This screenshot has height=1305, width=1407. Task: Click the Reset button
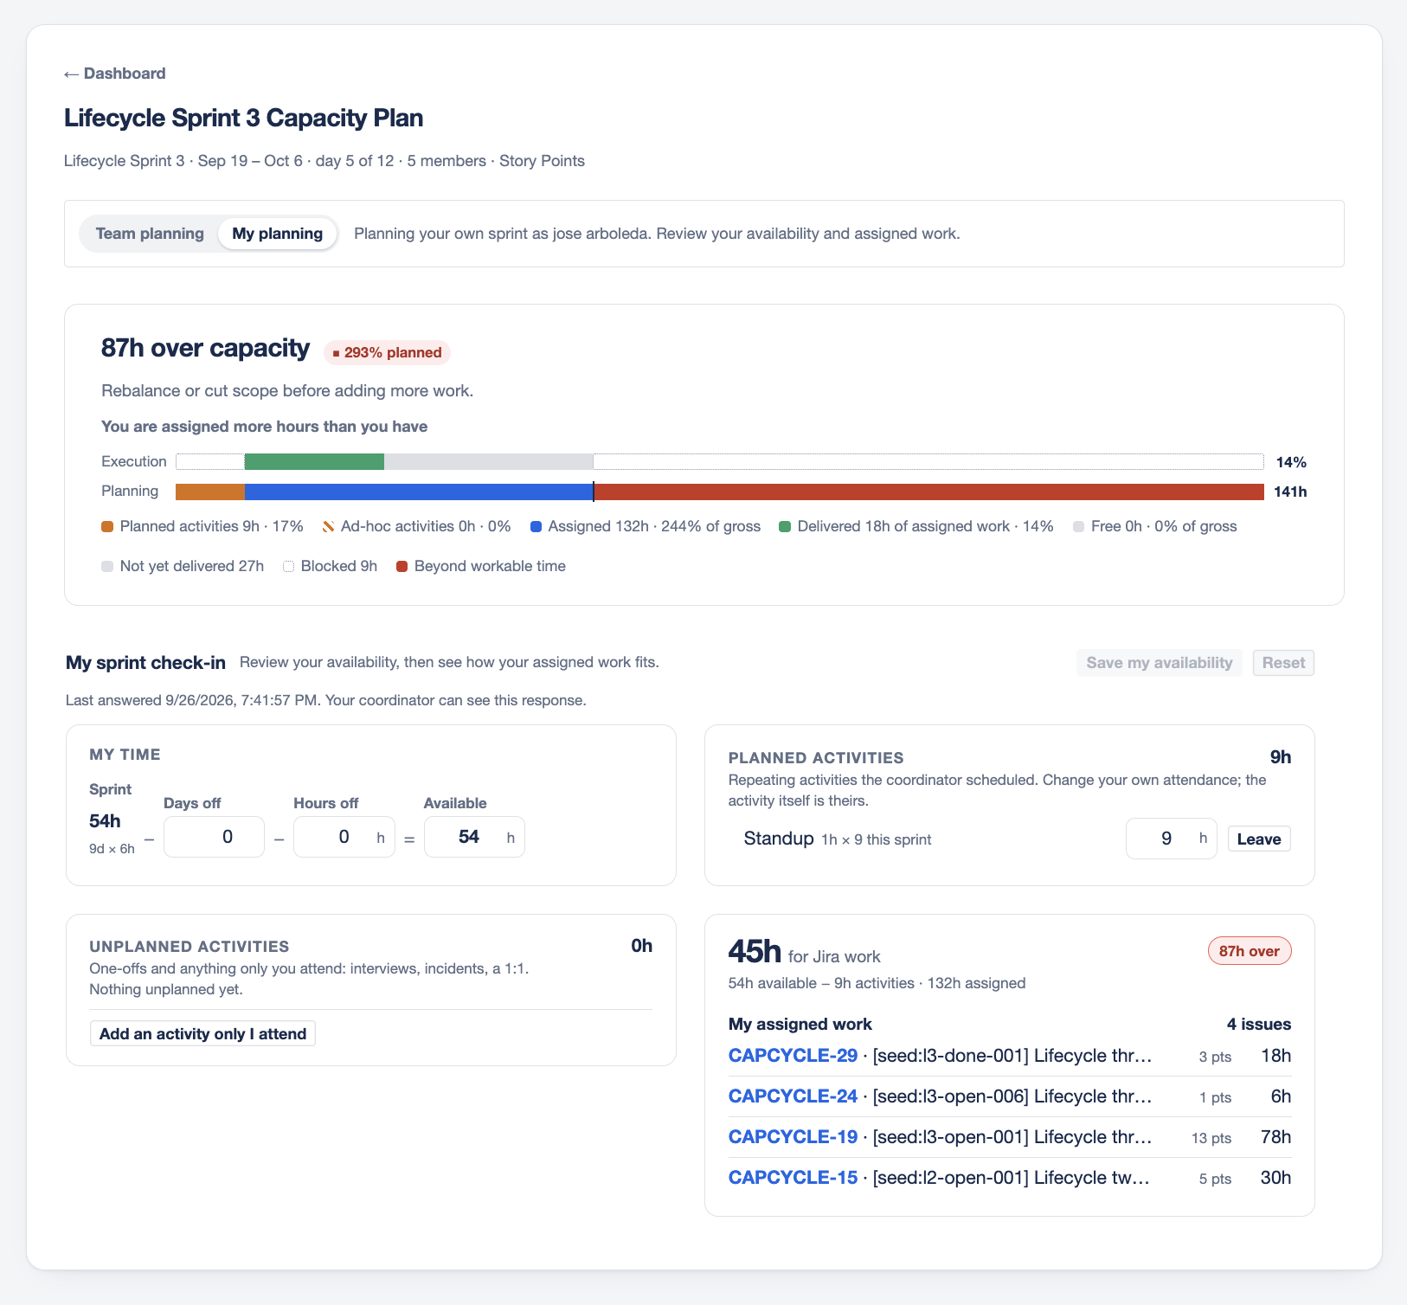(x=1283, y=663)
